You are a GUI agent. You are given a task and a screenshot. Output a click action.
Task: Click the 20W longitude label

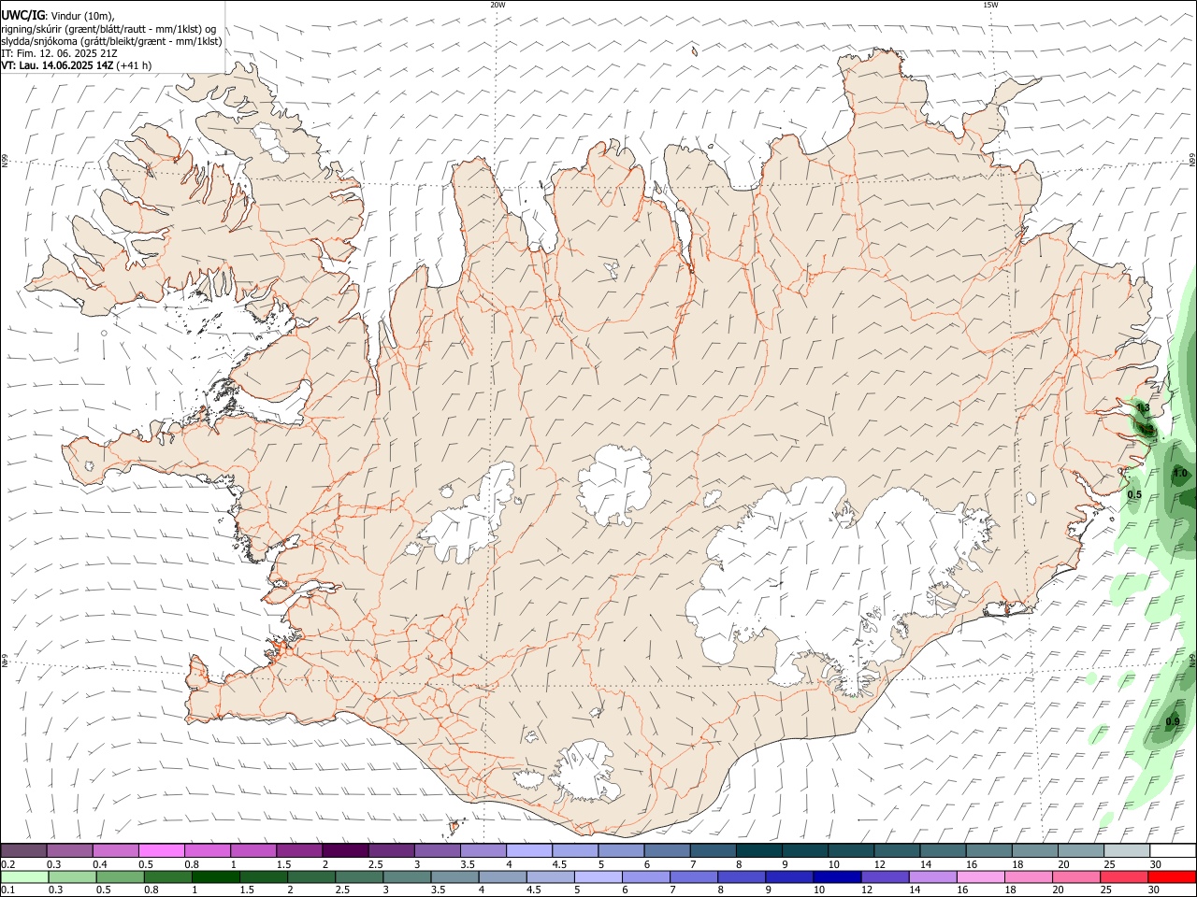(498, 5)
